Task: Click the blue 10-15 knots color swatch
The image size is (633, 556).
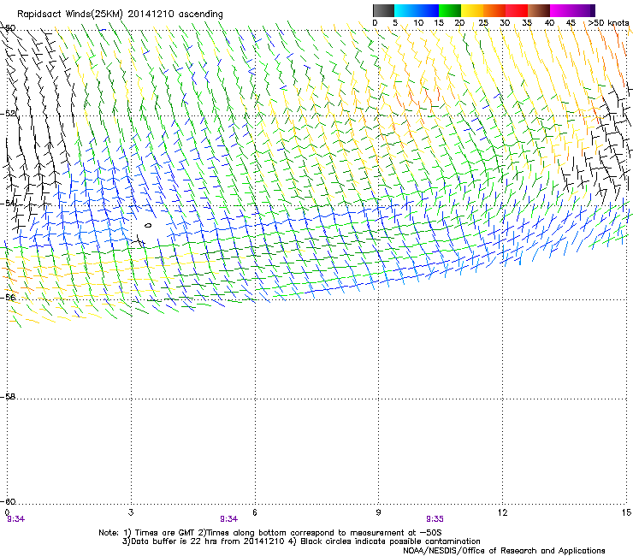Action: [427, 10]
